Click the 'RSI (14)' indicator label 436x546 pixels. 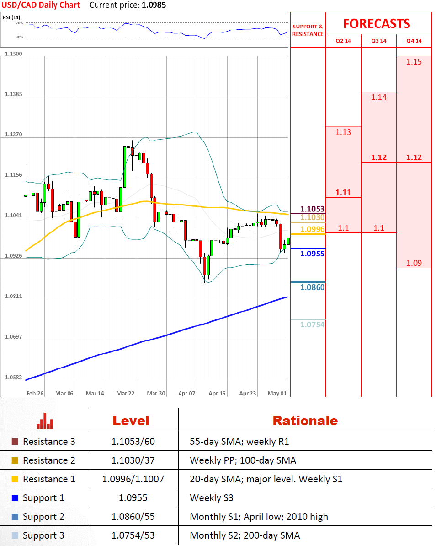(11, 17)
